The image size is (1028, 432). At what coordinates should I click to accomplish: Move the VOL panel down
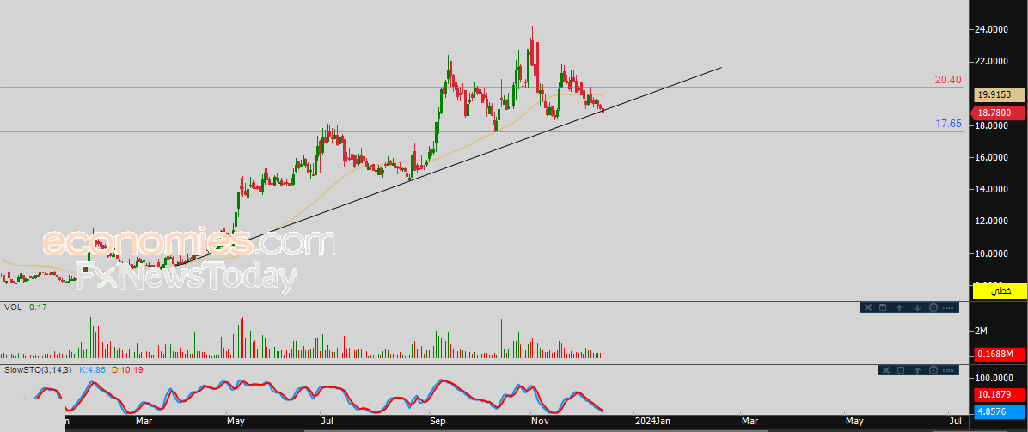coord(916,307)
